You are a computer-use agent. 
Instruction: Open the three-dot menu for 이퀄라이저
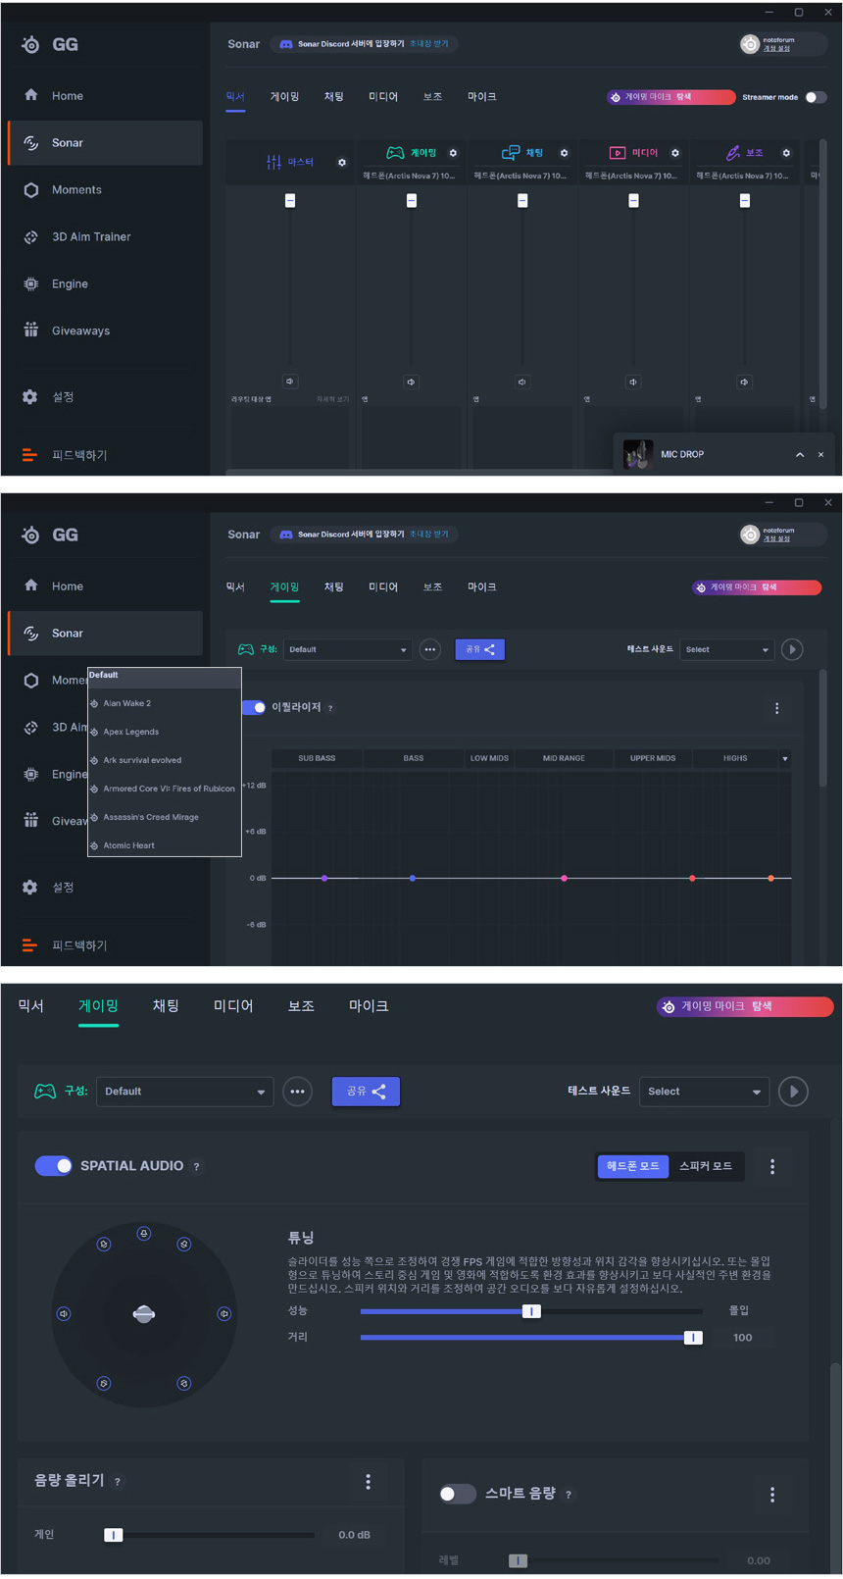click(777, 708)
